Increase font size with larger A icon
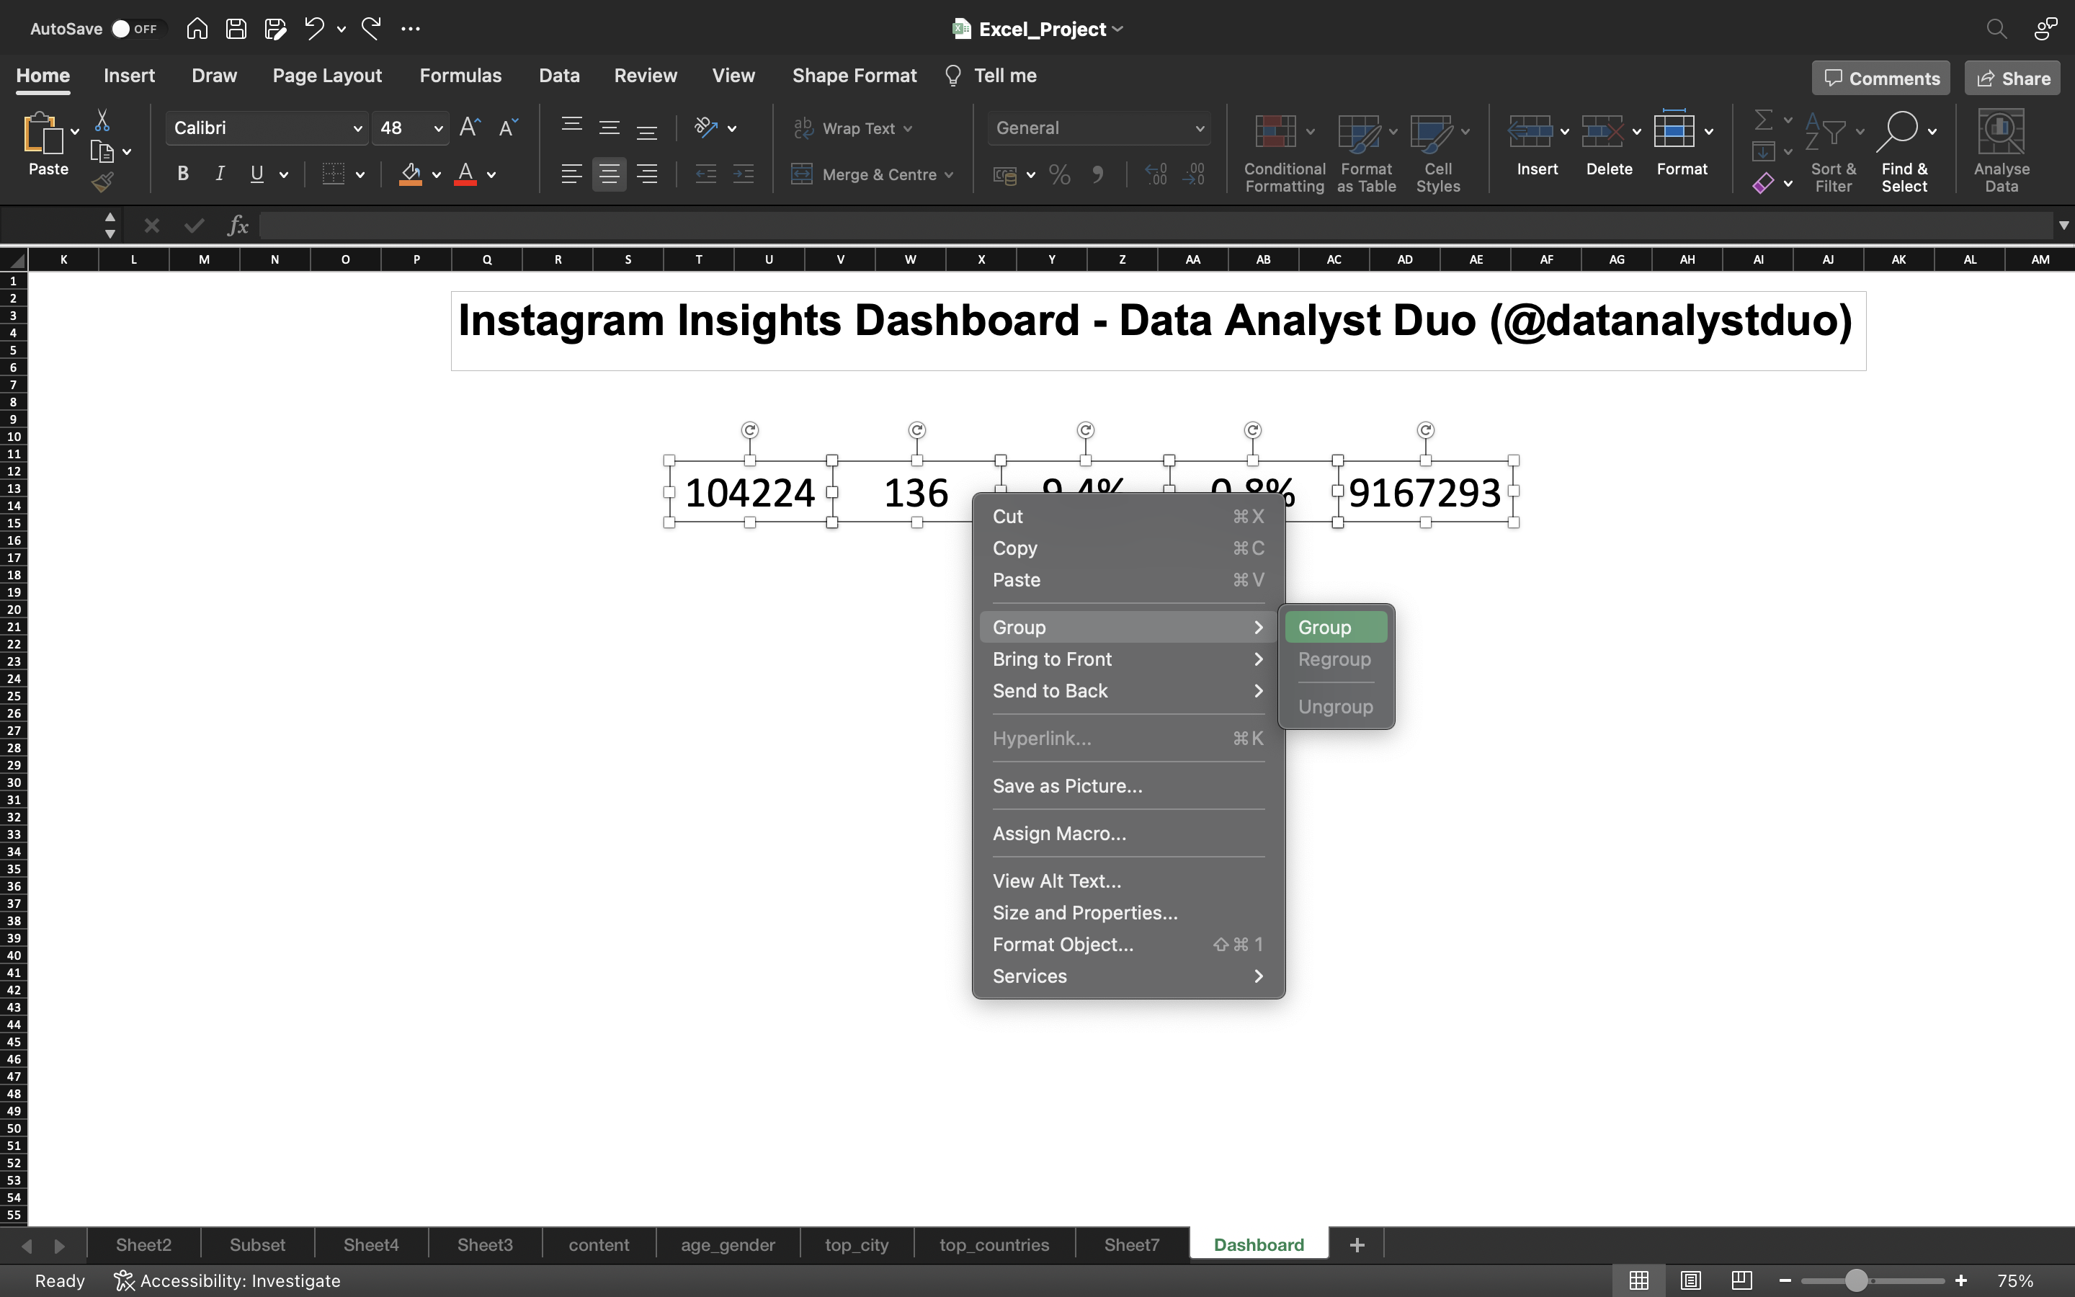The height and width of the screenshot is (1297, 2075). pos(470,128)
